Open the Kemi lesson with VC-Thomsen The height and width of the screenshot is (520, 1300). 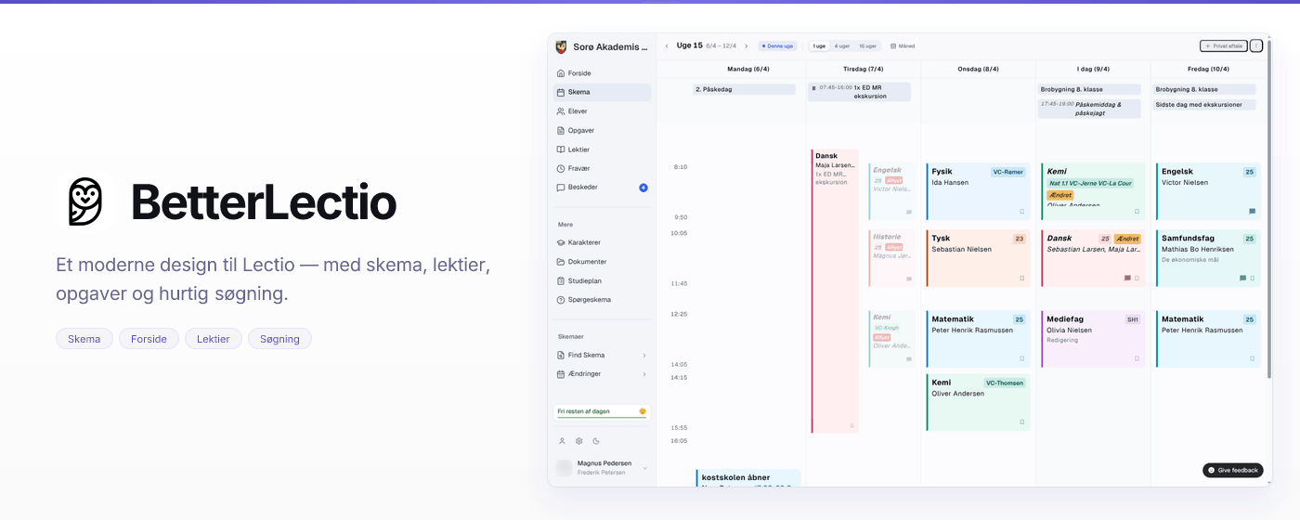[979, 402]
